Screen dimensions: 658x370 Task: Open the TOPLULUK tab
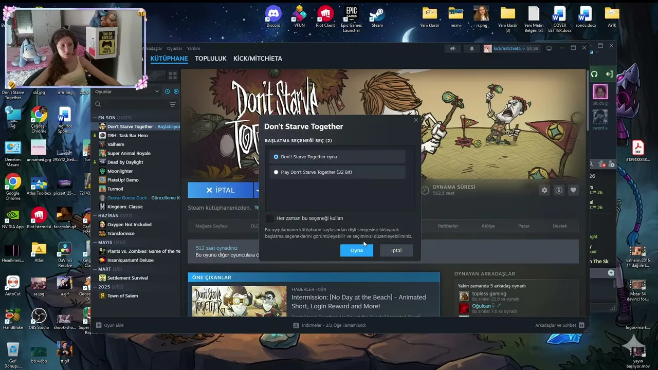[x=211, y=59]
